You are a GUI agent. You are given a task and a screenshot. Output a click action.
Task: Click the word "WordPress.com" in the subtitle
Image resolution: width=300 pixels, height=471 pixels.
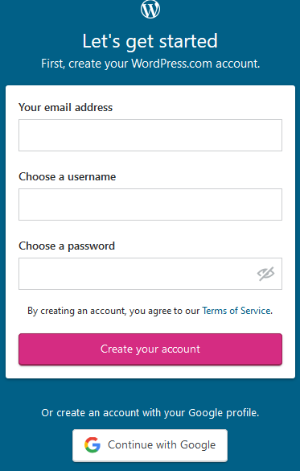(172, 64)
